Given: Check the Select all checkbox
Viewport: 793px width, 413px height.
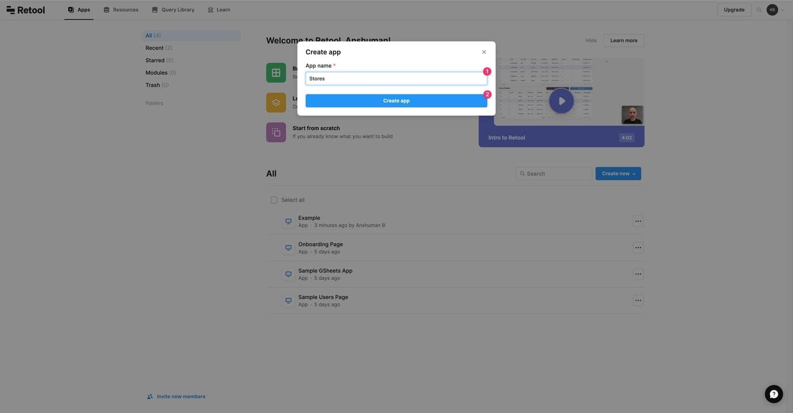Looking at the screenshot, I should click(274, 200).
